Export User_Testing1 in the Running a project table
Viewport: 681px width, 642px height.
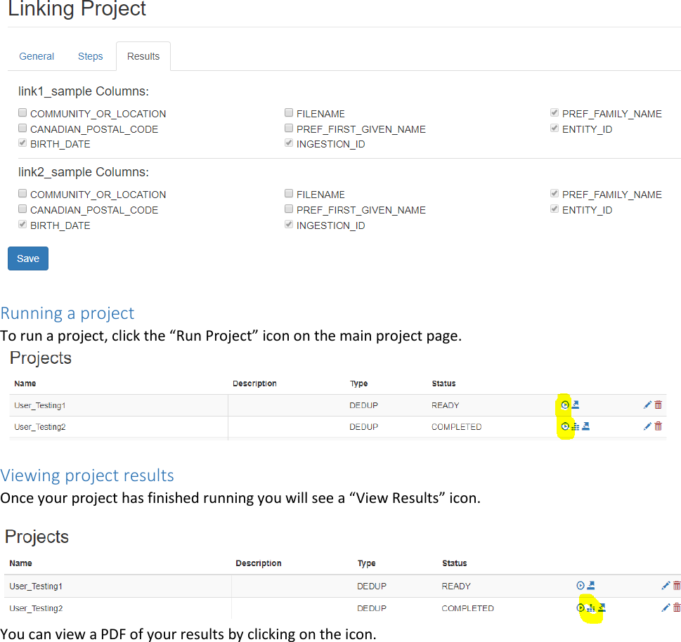click(x=575, y=405)
